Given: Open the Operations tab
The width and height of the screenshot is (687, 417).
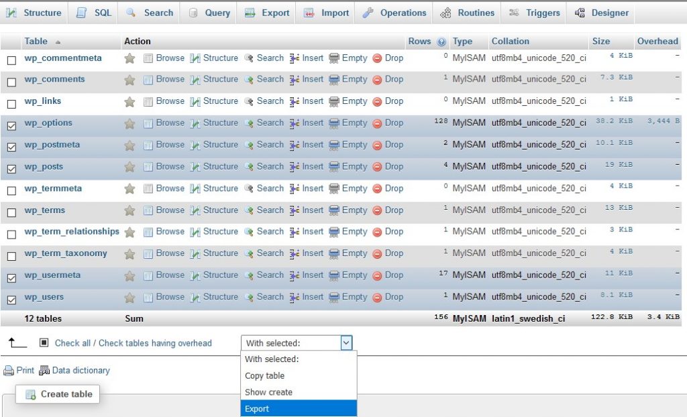Looking at the screenshot, I should (394, 13).
